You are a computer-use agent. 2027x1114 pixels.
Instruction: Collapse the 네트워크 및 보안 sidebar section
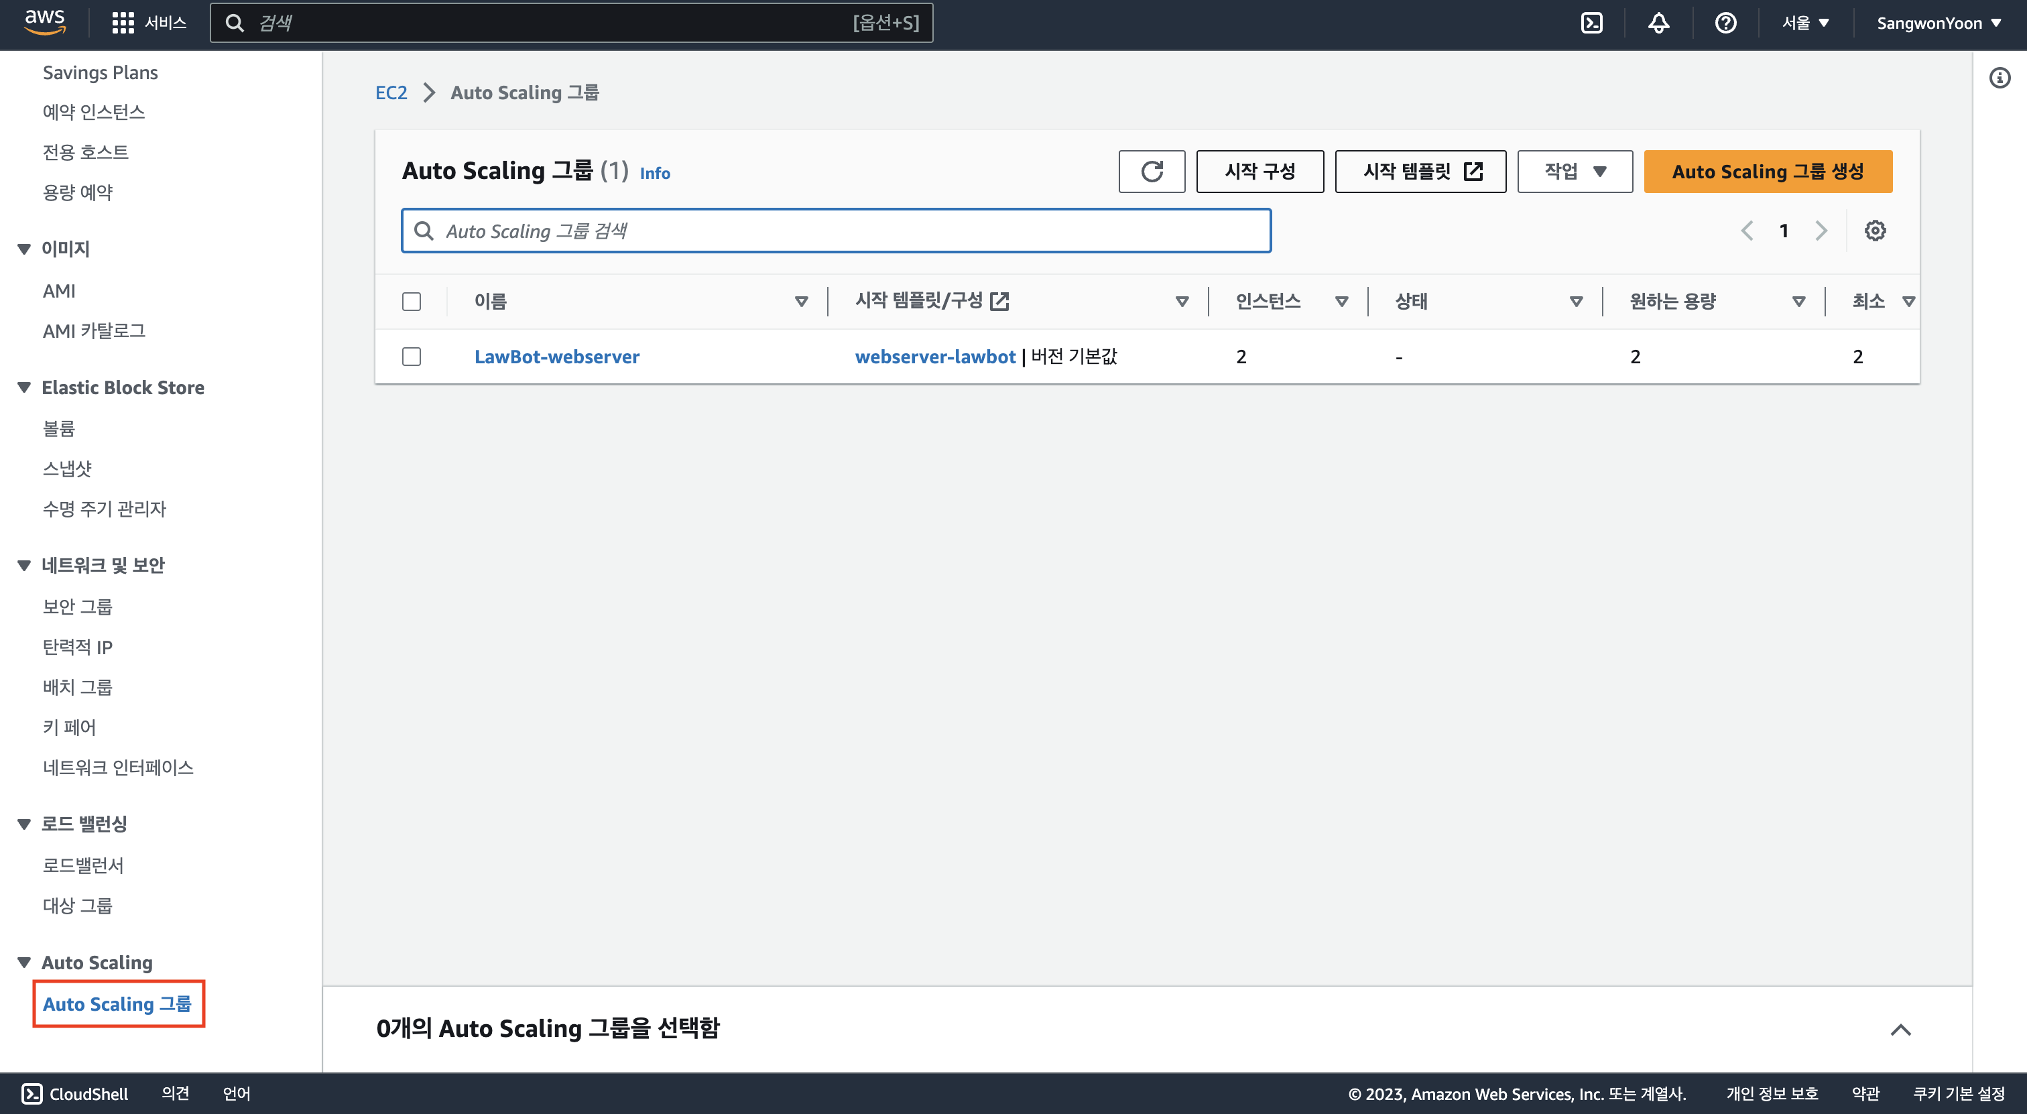[x=24, y=565]
